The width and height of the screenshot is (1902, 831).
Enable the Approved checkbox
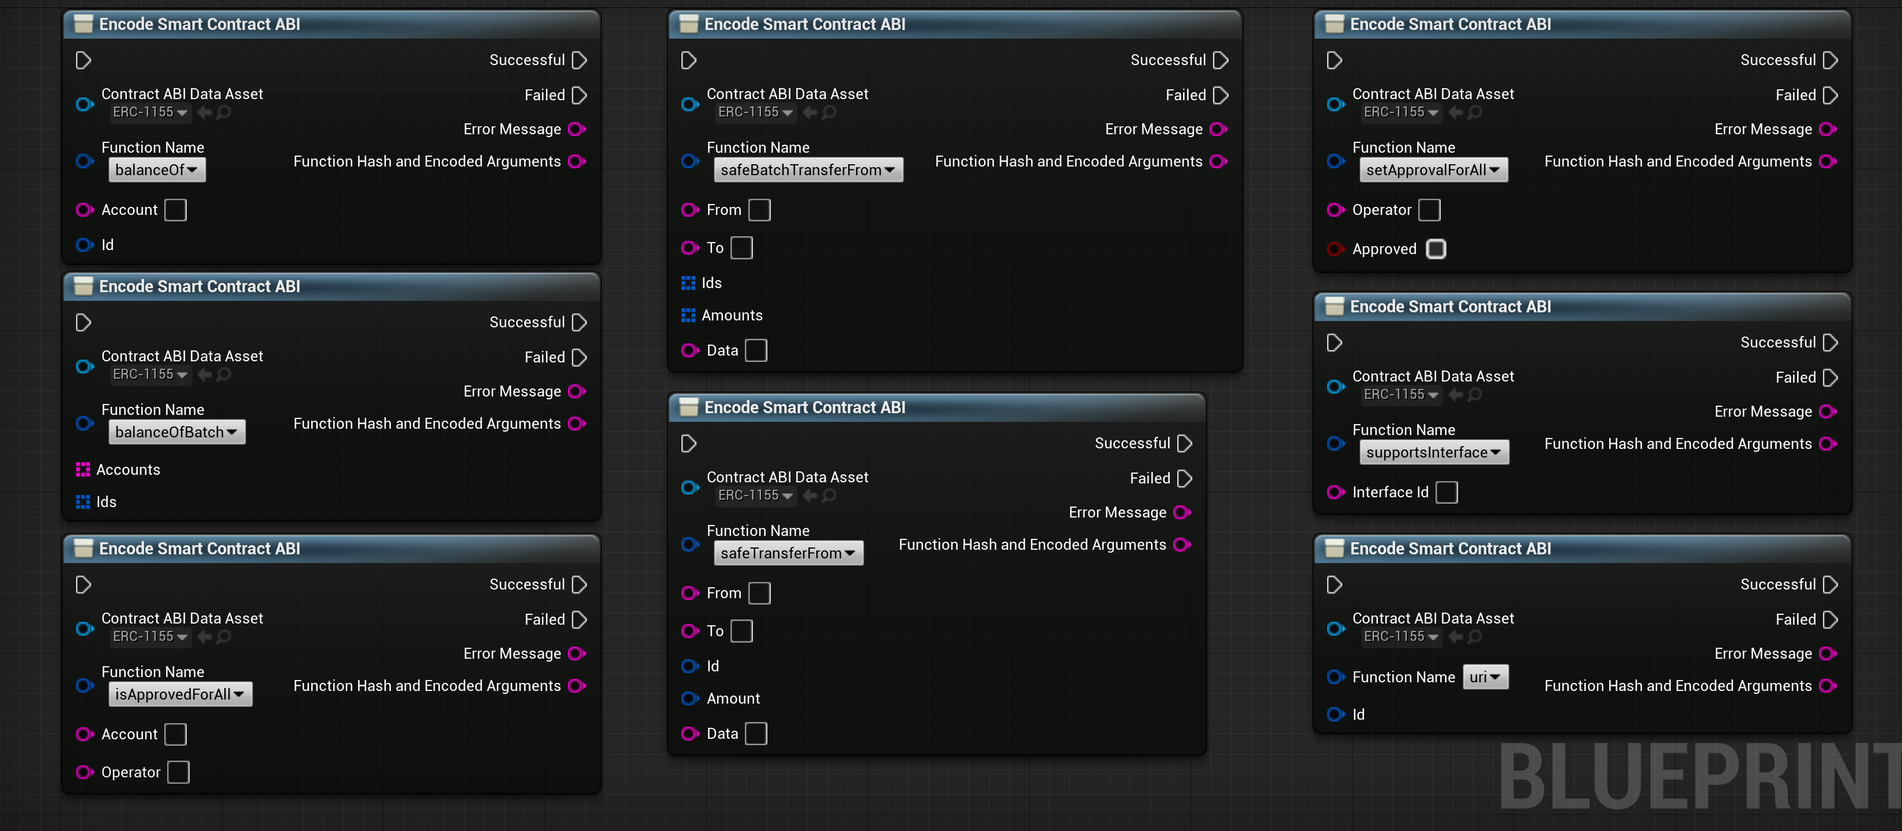pos(1436,249)
